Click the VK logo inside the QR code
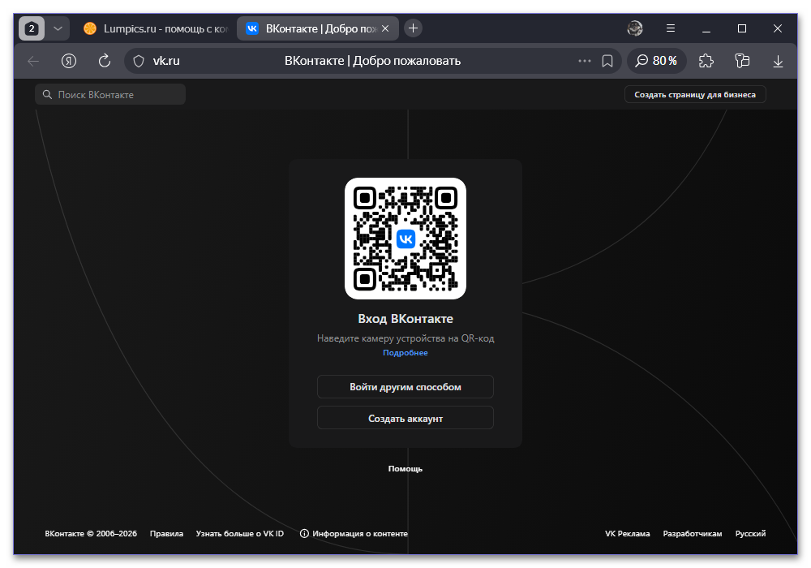This screenshot has width=811, height=568. click(405, 239)
